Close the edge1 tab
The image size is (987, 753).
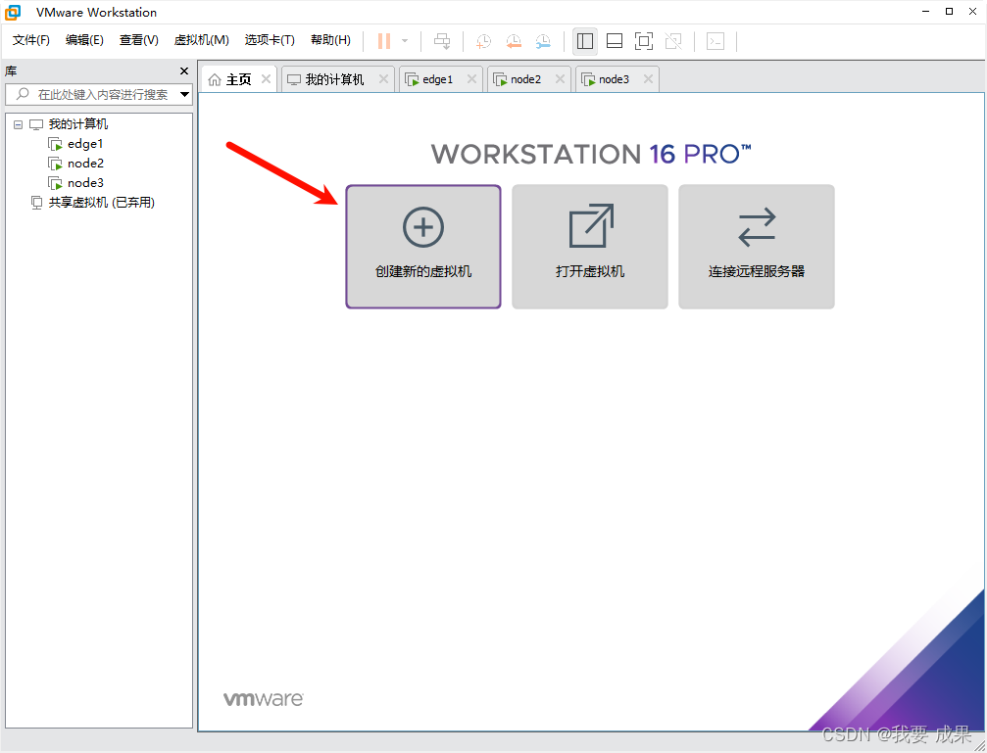(x=471, y=79)
